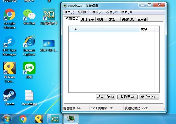Click 處理程序: 64 status text
The width and height of the screenshot is (176, 124).
click(72, 108)
